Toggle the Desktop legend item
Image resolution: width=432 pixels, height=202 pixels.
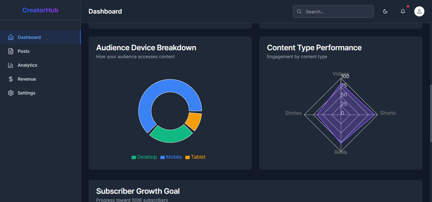[144, 157]
